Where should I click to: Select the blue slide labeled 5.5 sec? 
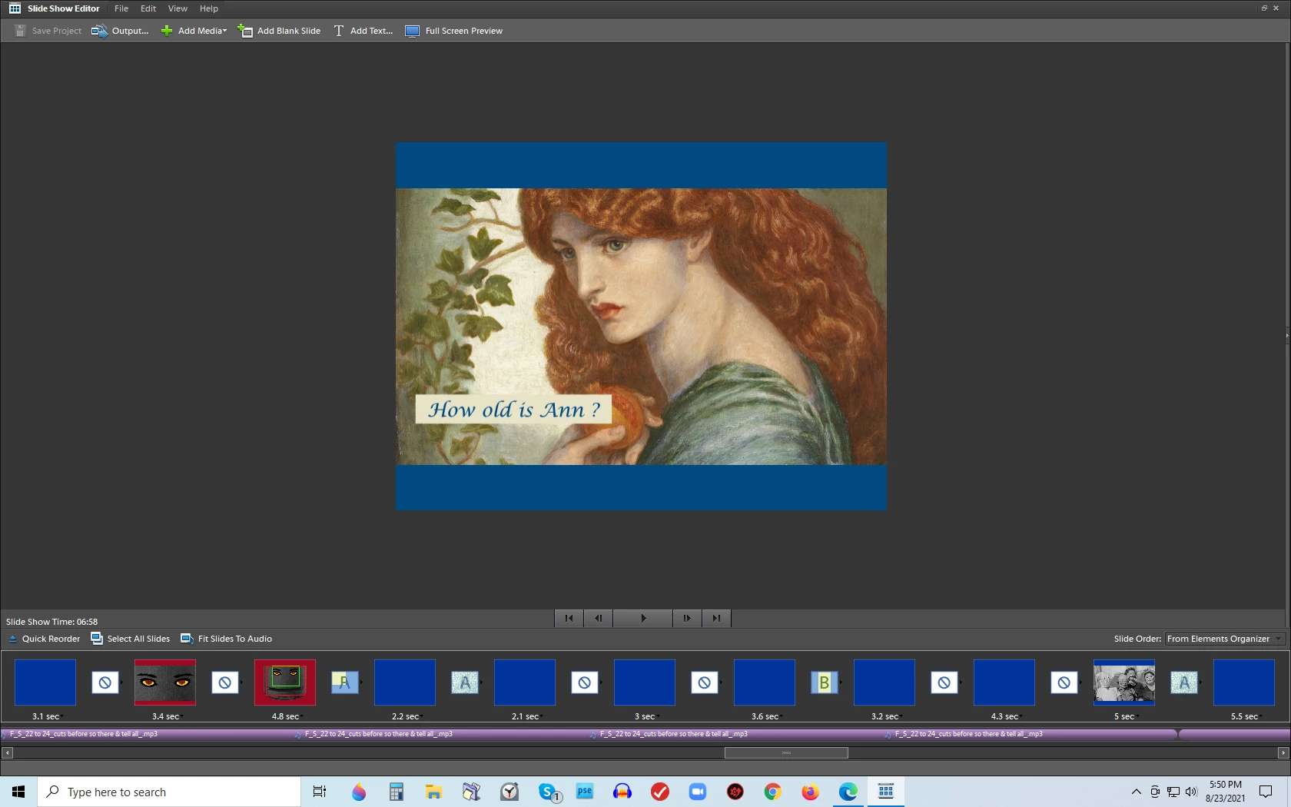(1244, 682)
